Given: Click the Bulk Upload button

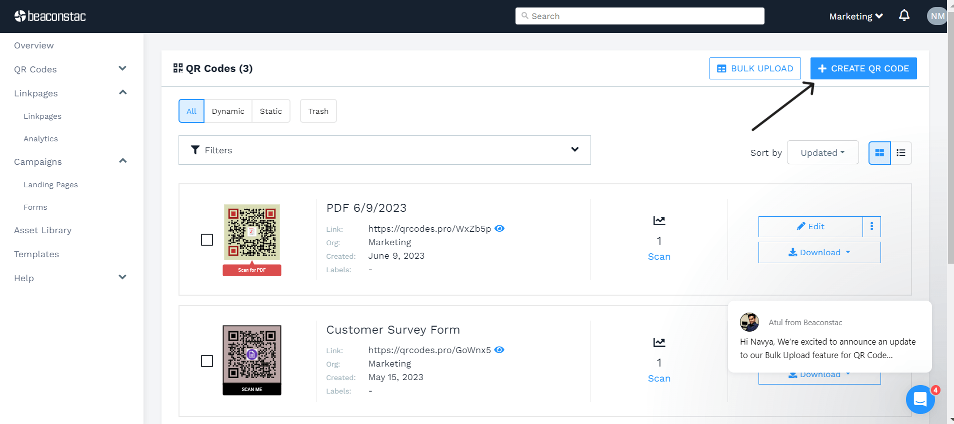Looking at the screenshot, I should 755,68.
